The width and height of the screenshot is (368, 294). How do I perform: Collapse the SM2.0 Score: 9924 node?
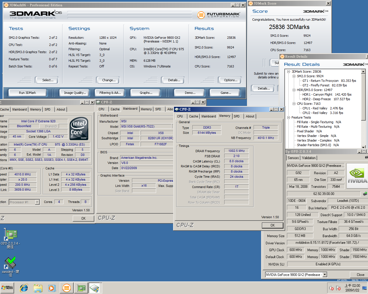[x=294, y=76]
